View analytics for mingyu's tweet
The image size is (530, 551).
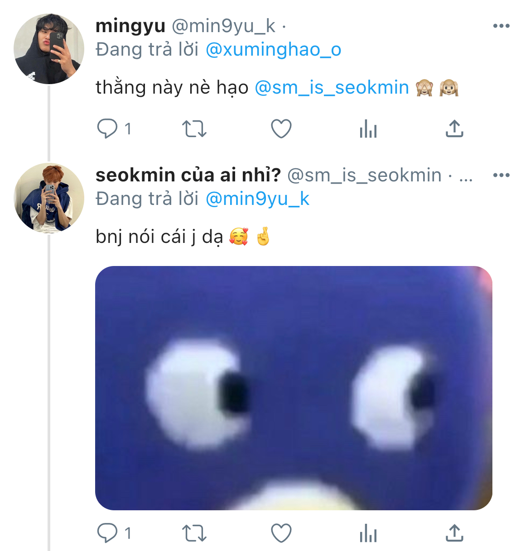click(368, 130)
